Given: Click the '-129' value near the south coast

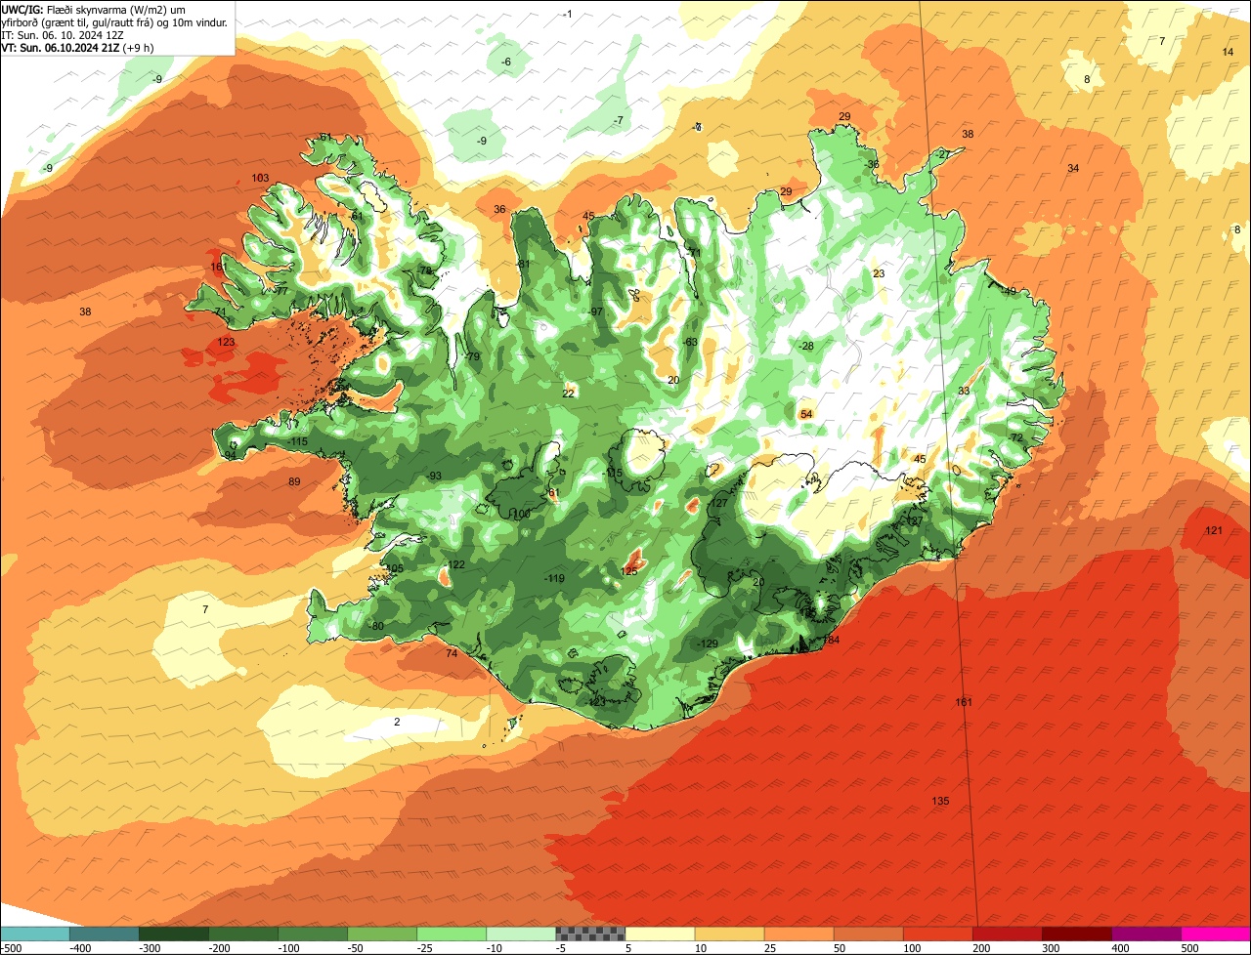Looking at the screenshot, I should point(707,643).
